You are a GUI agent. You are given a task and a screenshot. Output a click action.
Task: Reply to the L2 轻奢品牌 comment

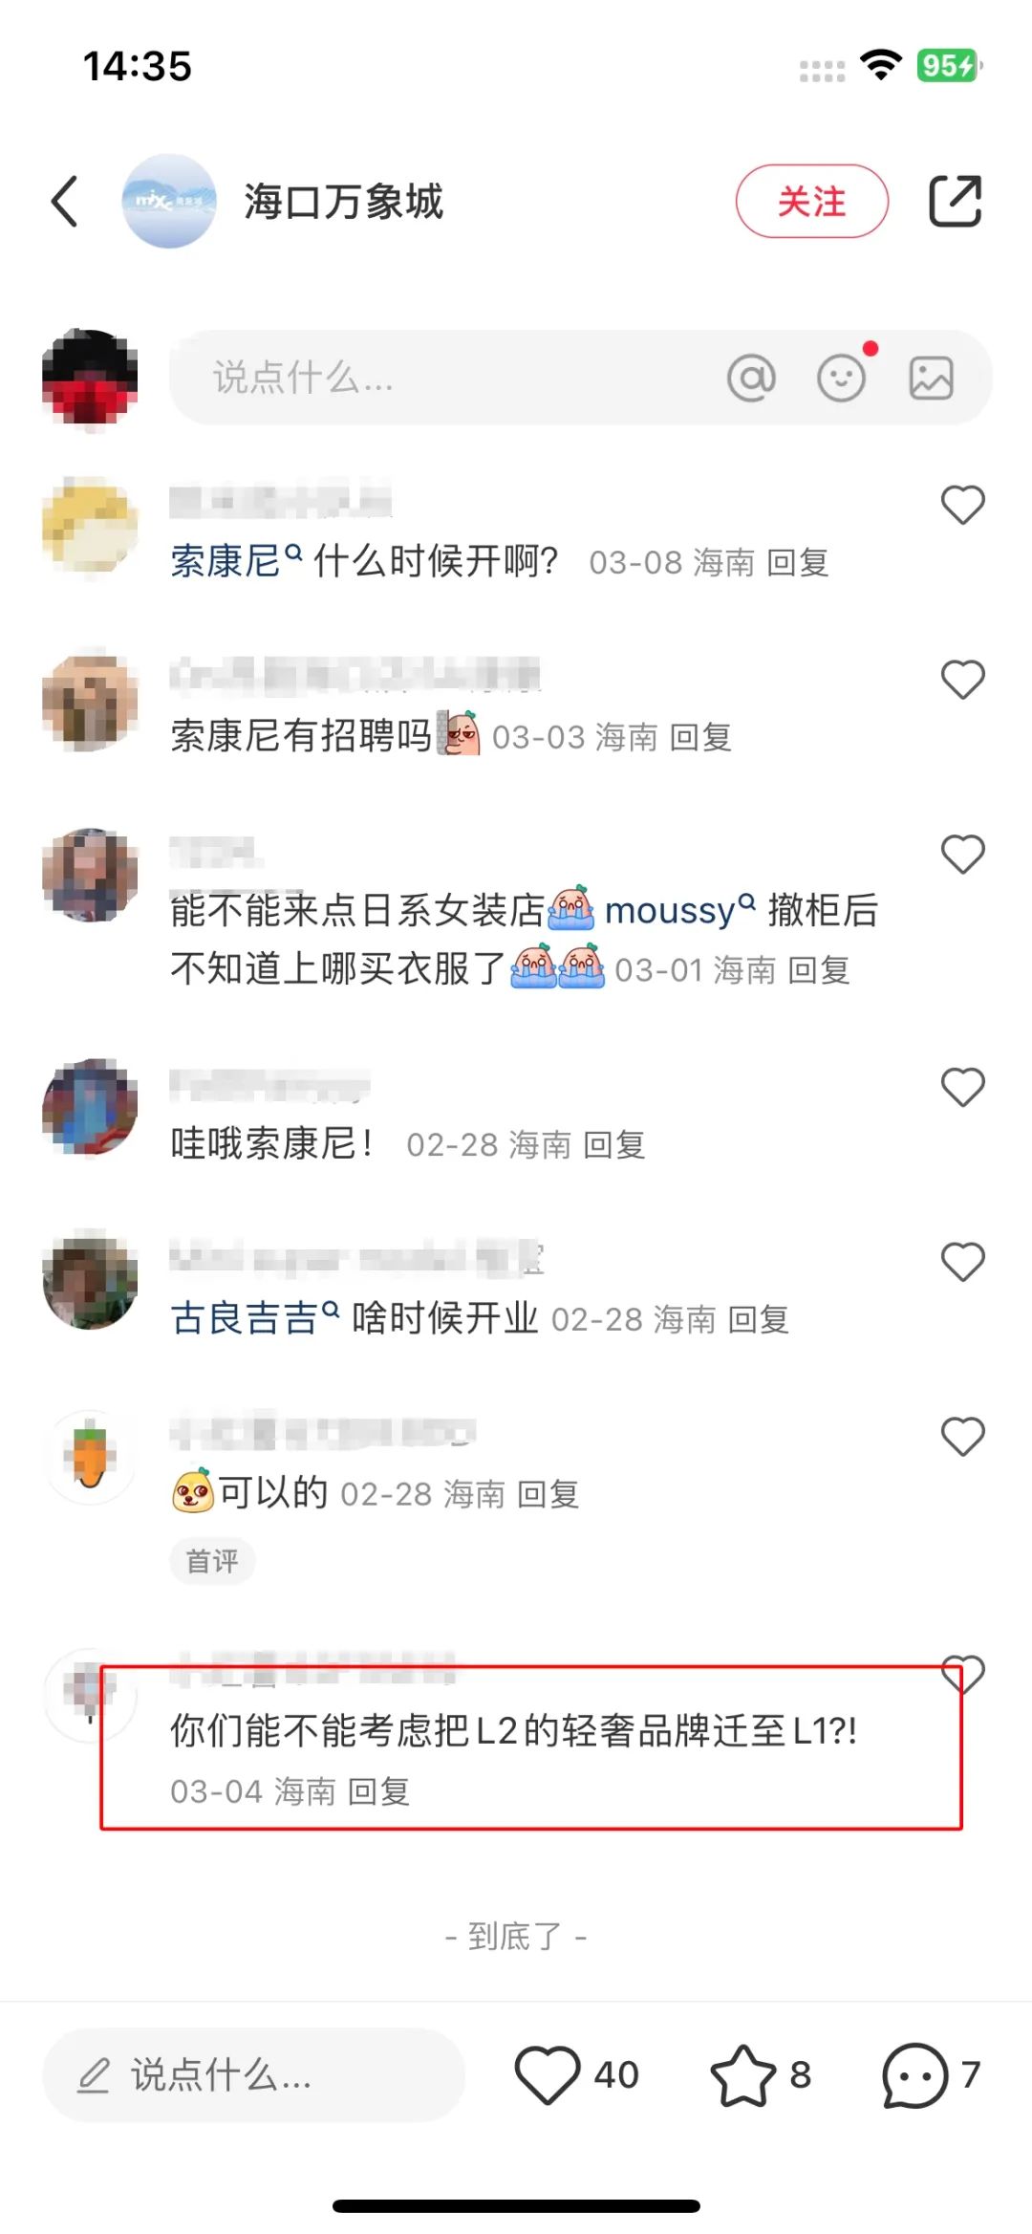tap(379, 1791)
